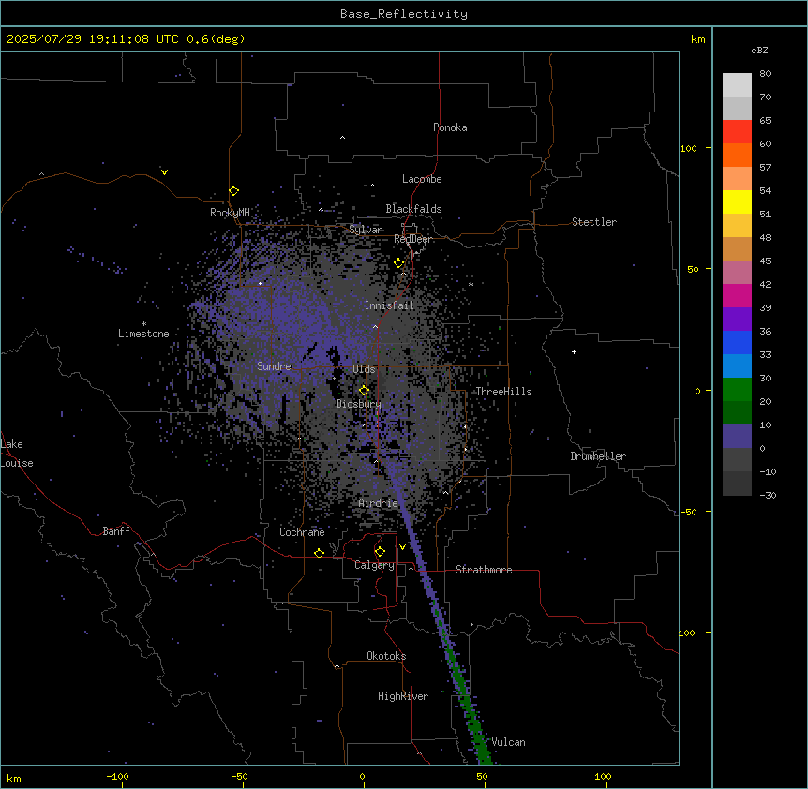Viewport: 808px width, 789px height.
Task: Click the yellow V marker beside Calgary's diamond
Action: [402, 547]
